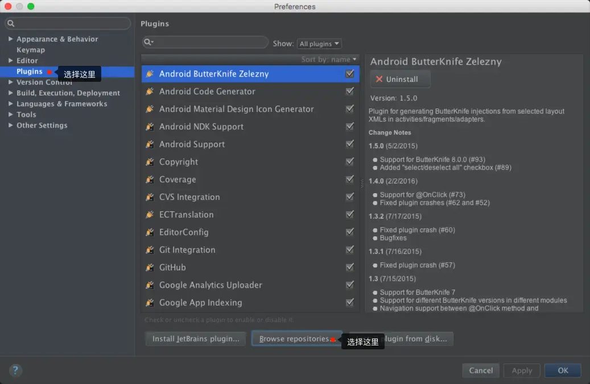
Task: Click the Coverage plugin icon
Action: click(150, 180)
